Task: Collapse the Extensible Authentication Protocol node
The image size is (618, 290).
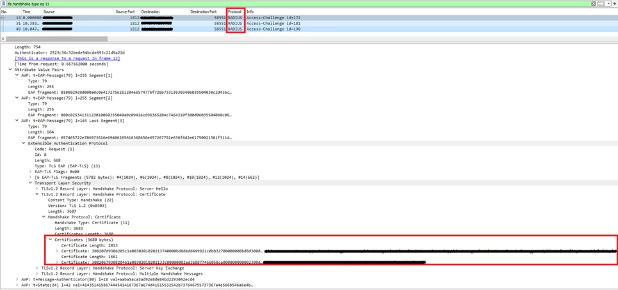Action: tap(24, 144)
